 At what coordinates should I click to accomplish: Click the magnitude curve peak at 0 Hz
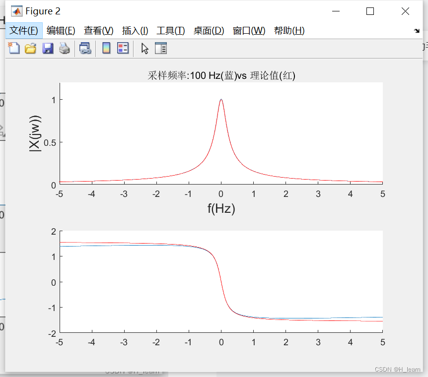tap(221, 100)
